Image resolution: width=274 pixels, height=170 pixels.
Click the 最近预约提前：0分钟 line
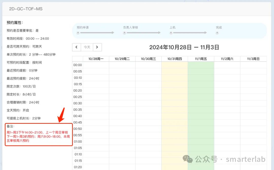click(22, 70)
